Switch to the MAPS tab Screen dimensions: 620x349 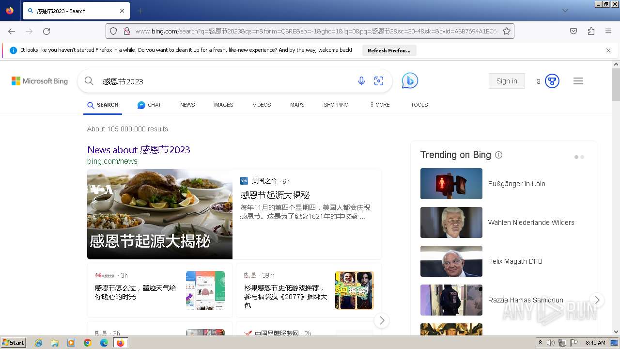[x=297, y=105]
